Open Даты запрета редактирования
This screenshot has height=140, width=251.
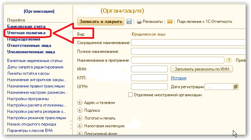click(x=35, y=67)
